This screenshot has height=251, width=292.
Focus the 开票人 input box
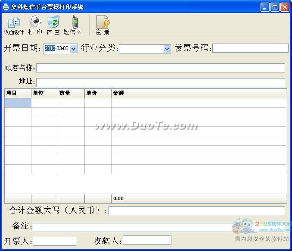[x=54, y=241]
